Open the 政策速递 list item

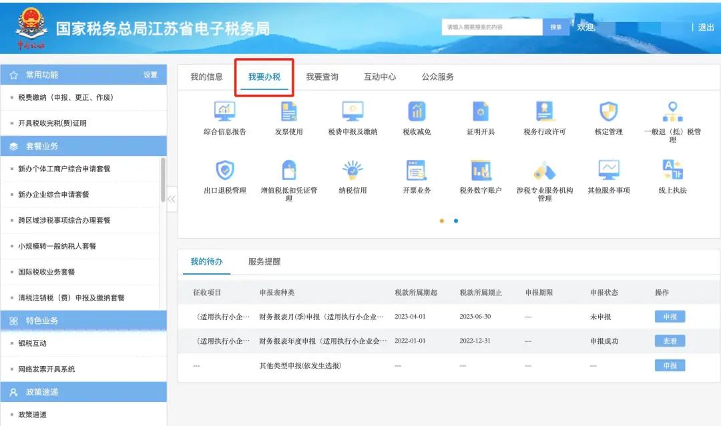pos(32,415)
